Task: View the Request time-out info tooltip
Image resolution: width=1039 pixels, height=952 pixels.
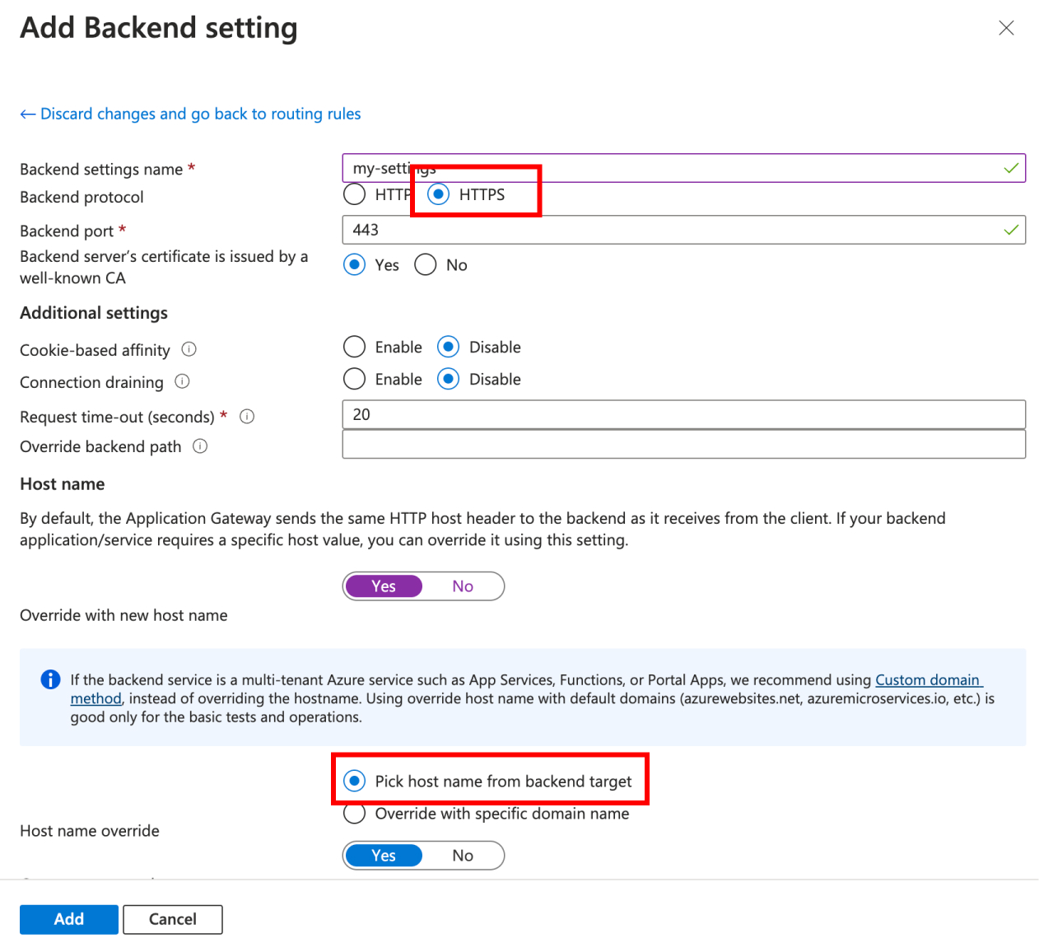Action: point(246,416)
